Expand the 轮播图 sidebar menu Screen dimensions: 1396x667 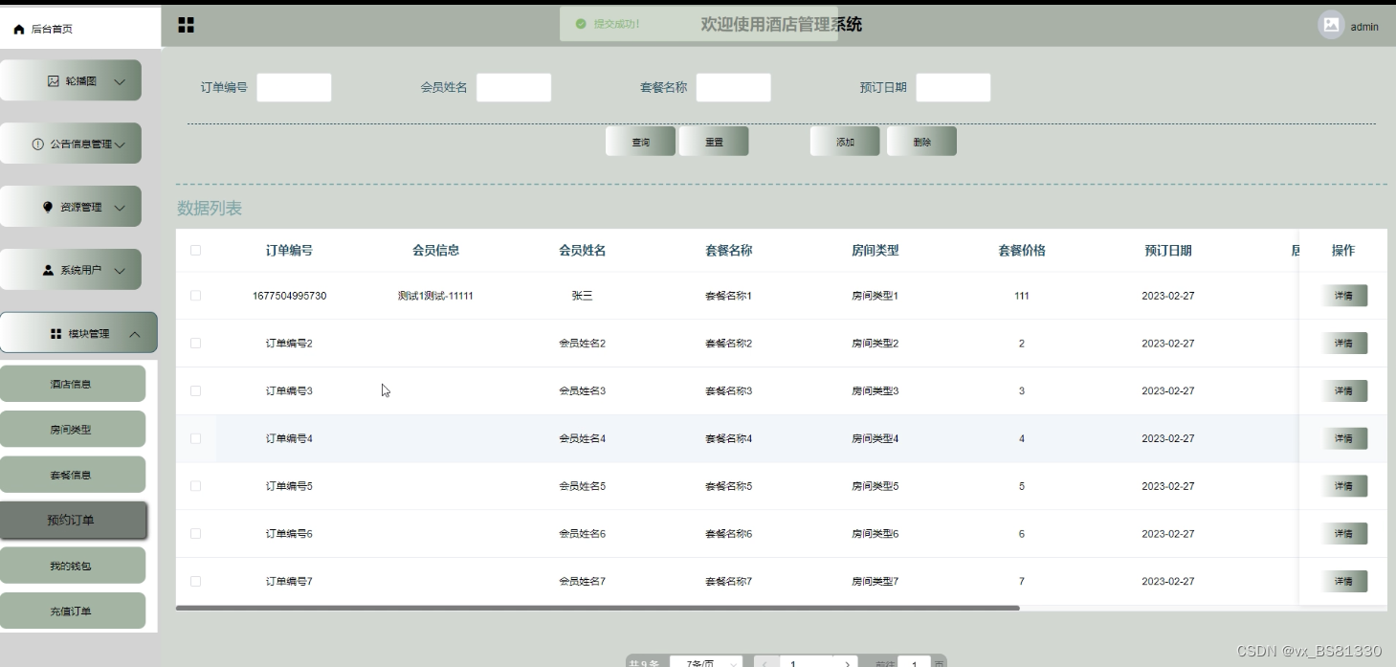coord(71,81)
